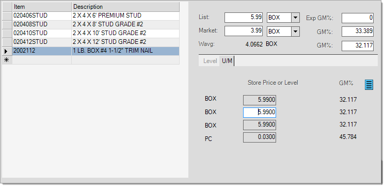The width and height of the screenshot is (385, 187).
Task: Select description 2 X 4 X 12' STUD GRADE #2
Action: click(125, 42)
